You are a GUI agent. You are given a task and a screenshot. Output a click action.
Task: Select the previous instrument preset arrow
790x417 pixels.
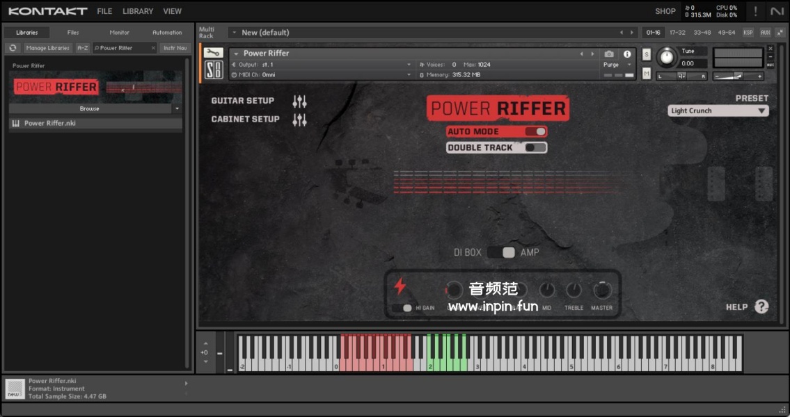tap(581, 54)
